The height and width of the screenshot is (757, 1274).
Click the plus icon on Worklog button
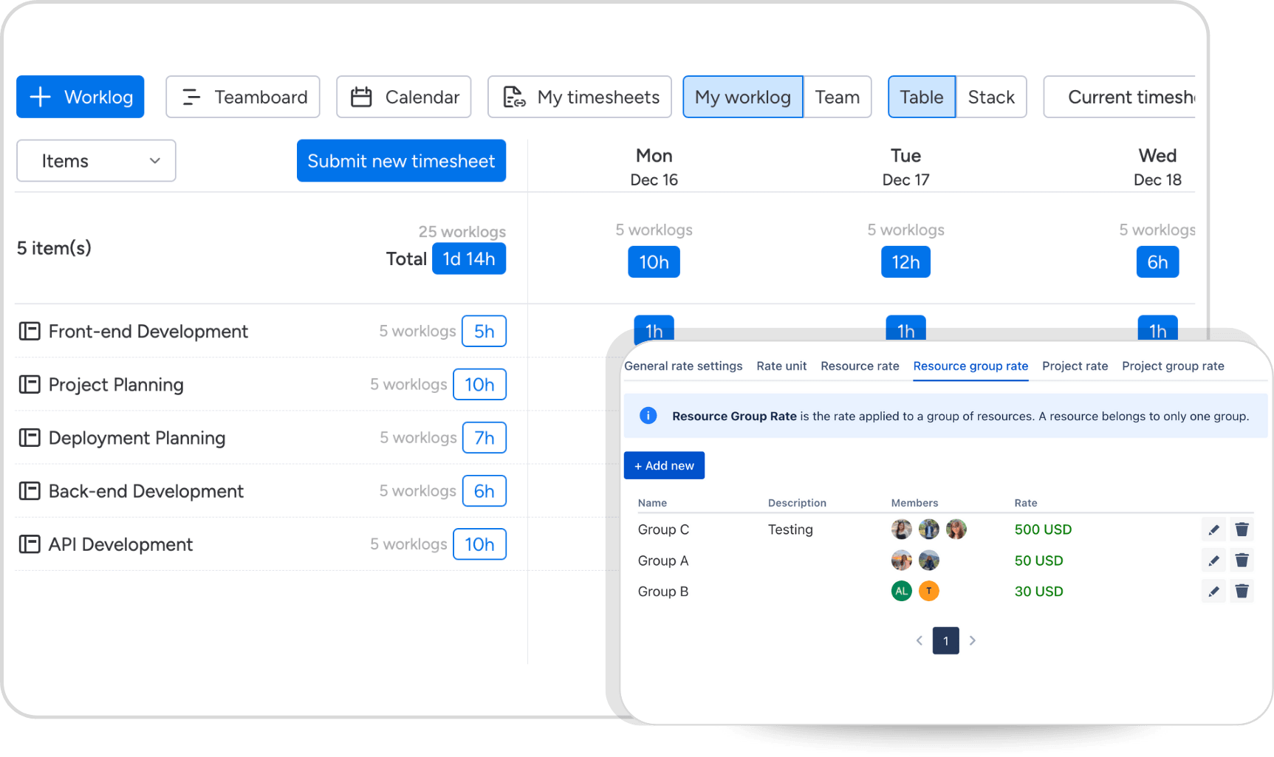pyautogui.click(x=40, y=97)
